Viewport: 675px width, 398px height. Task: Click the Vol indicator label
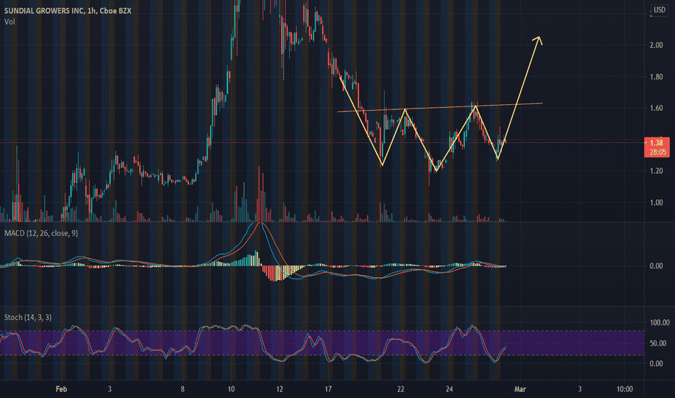[x=9, y=22]
